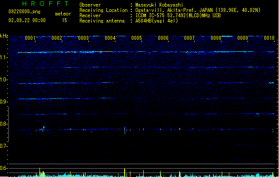Click the 0.7 frequency axis label

4,146
